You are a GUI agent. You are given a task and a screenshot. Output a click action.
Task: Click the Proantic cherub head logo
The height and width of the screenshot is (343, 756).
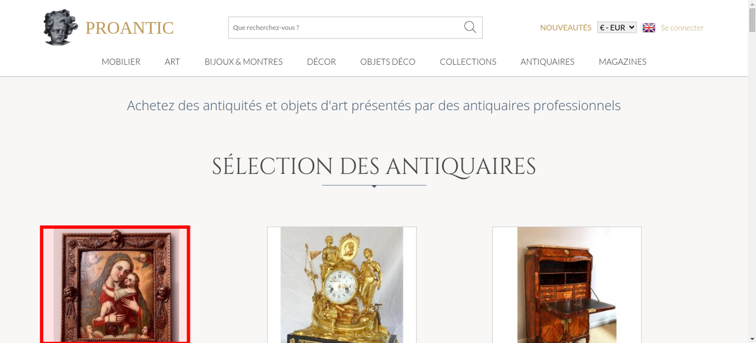(60, 27)
